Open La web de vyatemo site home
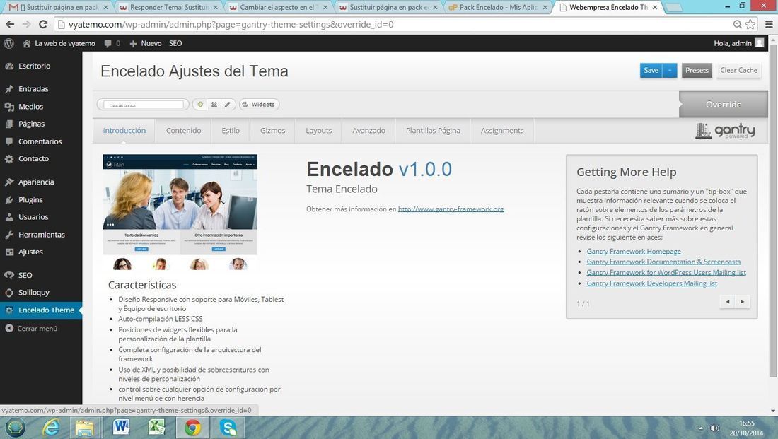Screen dimensions: 778x439 pyautogui.click(x=59, y=44)
